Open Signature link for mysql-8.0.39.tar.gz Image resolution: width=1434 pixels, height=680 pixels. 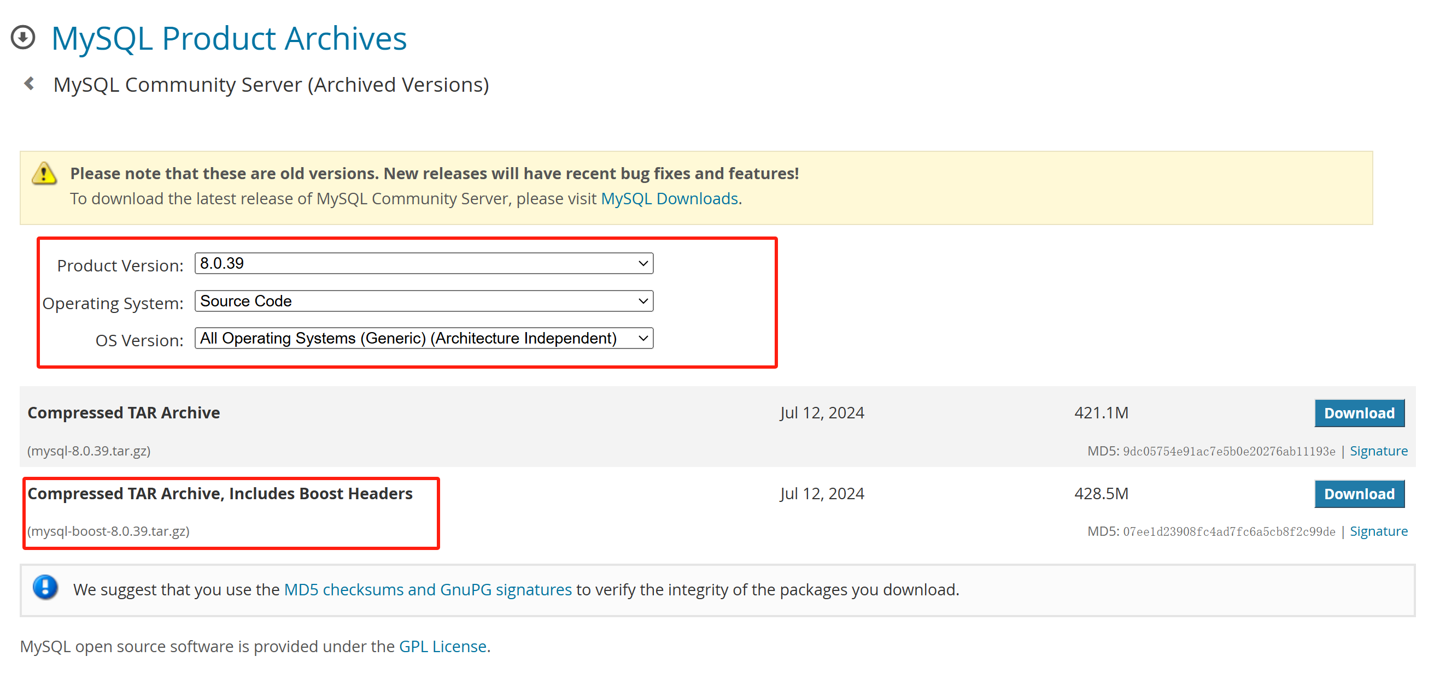[1378, 451]
